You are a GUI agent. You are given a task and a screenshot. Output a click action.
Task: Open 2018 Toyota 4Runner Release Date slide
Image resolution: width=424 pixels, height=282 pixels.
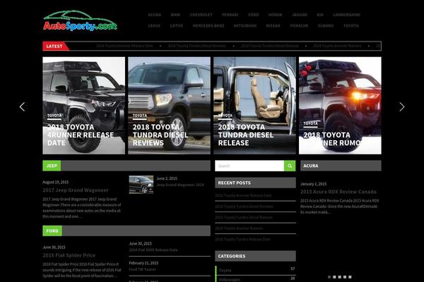tap(84, 106)
